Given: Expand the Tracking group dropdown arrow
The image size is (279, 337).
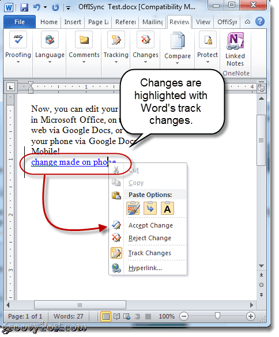Looking at the screenshot, I should [x=116, y=62].
